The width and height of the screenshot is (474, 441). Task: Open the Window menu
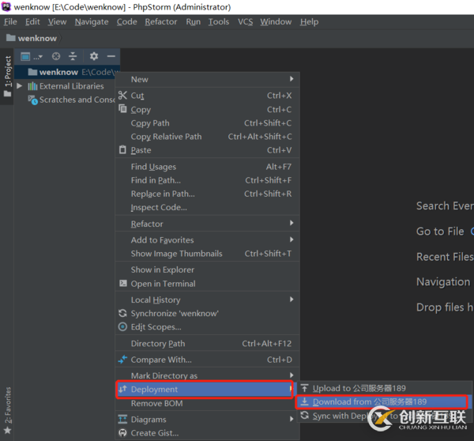276,22
